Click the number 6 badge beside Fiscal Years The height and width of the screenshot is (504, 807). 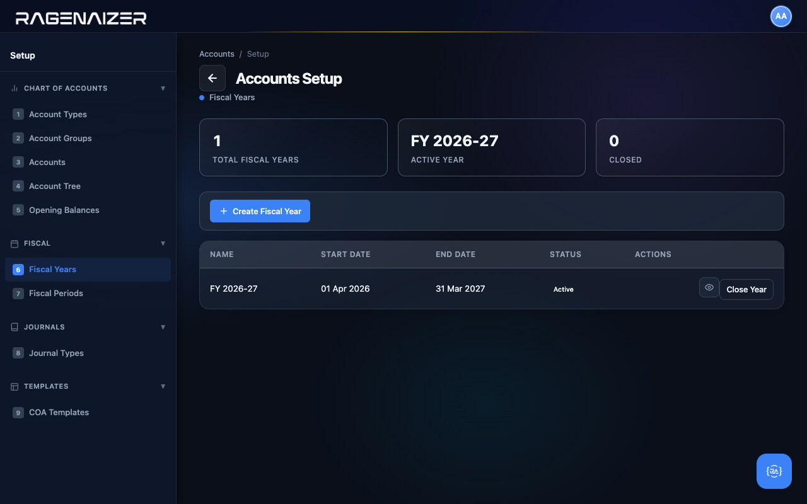[18, 270]
